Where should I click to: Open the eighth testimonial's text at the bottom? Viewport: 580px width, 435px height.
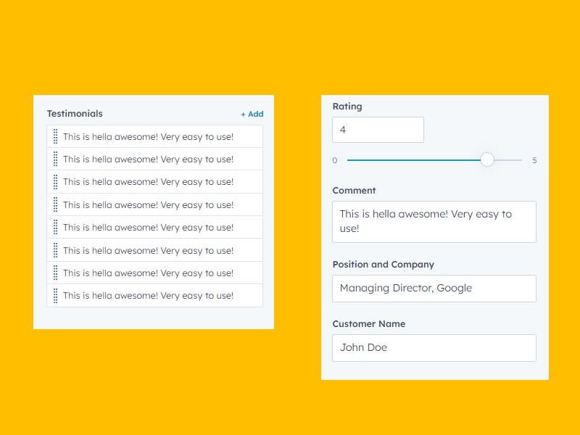(148, 295)
